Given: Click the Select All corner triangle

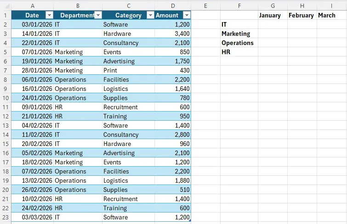Looking at the screenshot, I should point(6,6).
